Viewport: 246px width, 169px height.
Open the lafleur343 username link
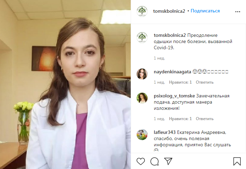(x=164, y=132)
